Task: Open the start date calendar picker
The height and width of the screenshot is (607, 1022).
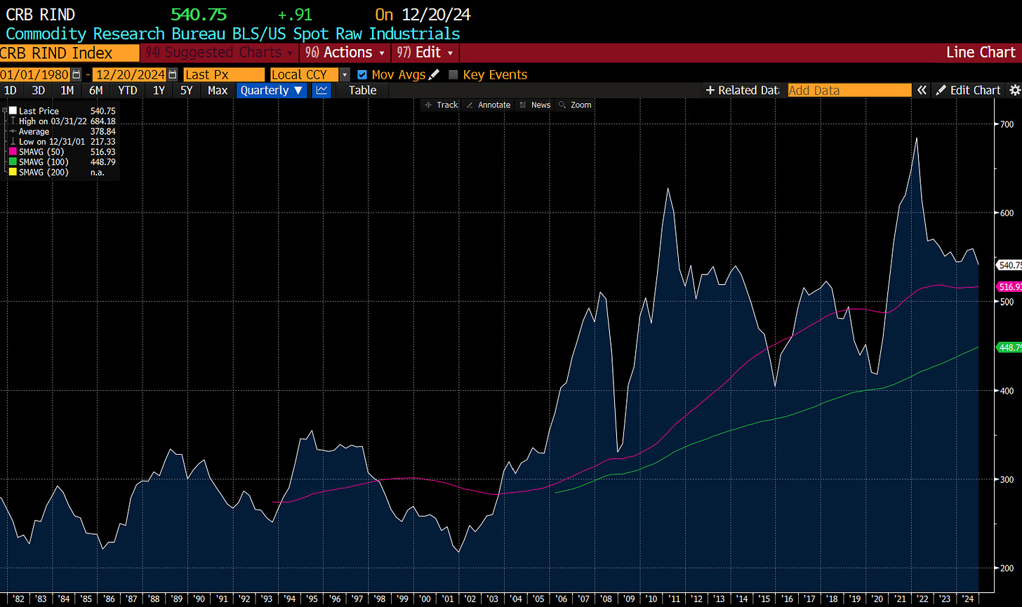Action: pyautogui.click(x=77, y=74)
